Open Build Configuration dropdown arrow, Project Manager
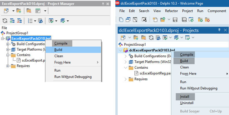This screenshot has height=115, width=229. (56, 21)
